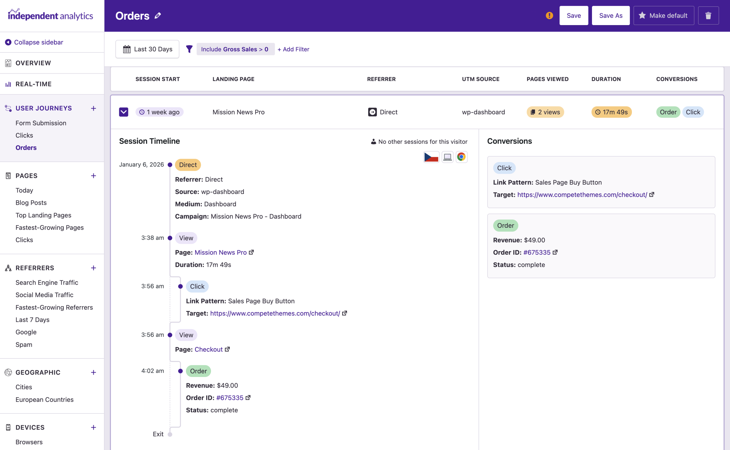Screen dimensions: 730x450
Task: Select the Chrome browser icon in the session panel
Action: [x=462, y=157]
